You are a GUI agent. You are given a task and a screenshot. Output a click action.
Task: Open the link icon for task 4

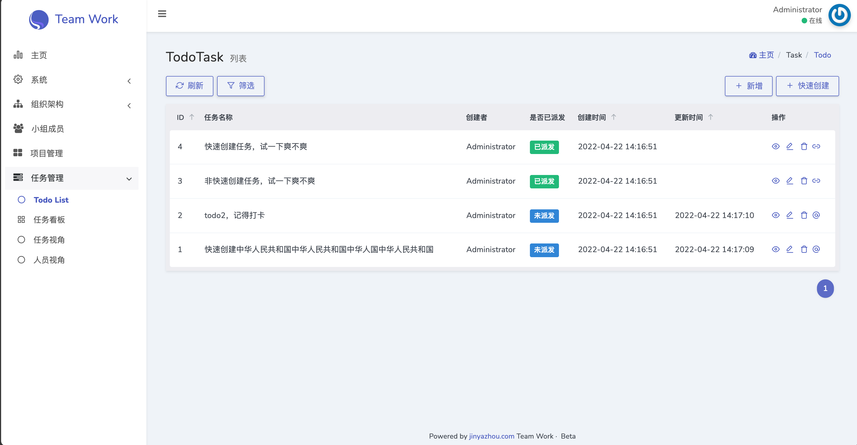click(x=816, y=146)
